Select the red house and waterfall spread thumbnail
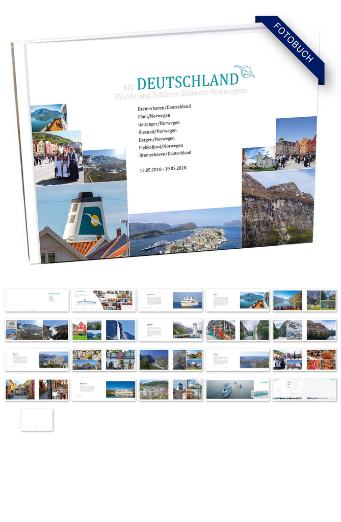Image resolution: width=341 pixels, height=522 pixels. (103, 330)
